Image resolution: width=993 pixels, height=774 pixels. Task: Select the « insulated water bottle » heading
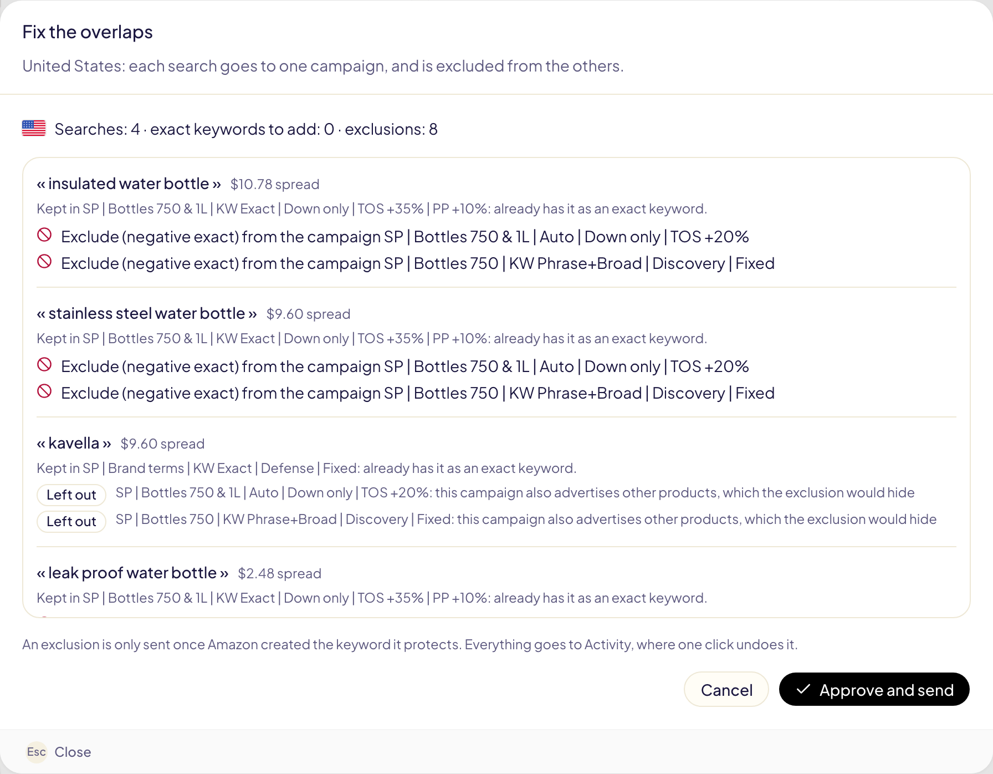click(x=129, y=184)
